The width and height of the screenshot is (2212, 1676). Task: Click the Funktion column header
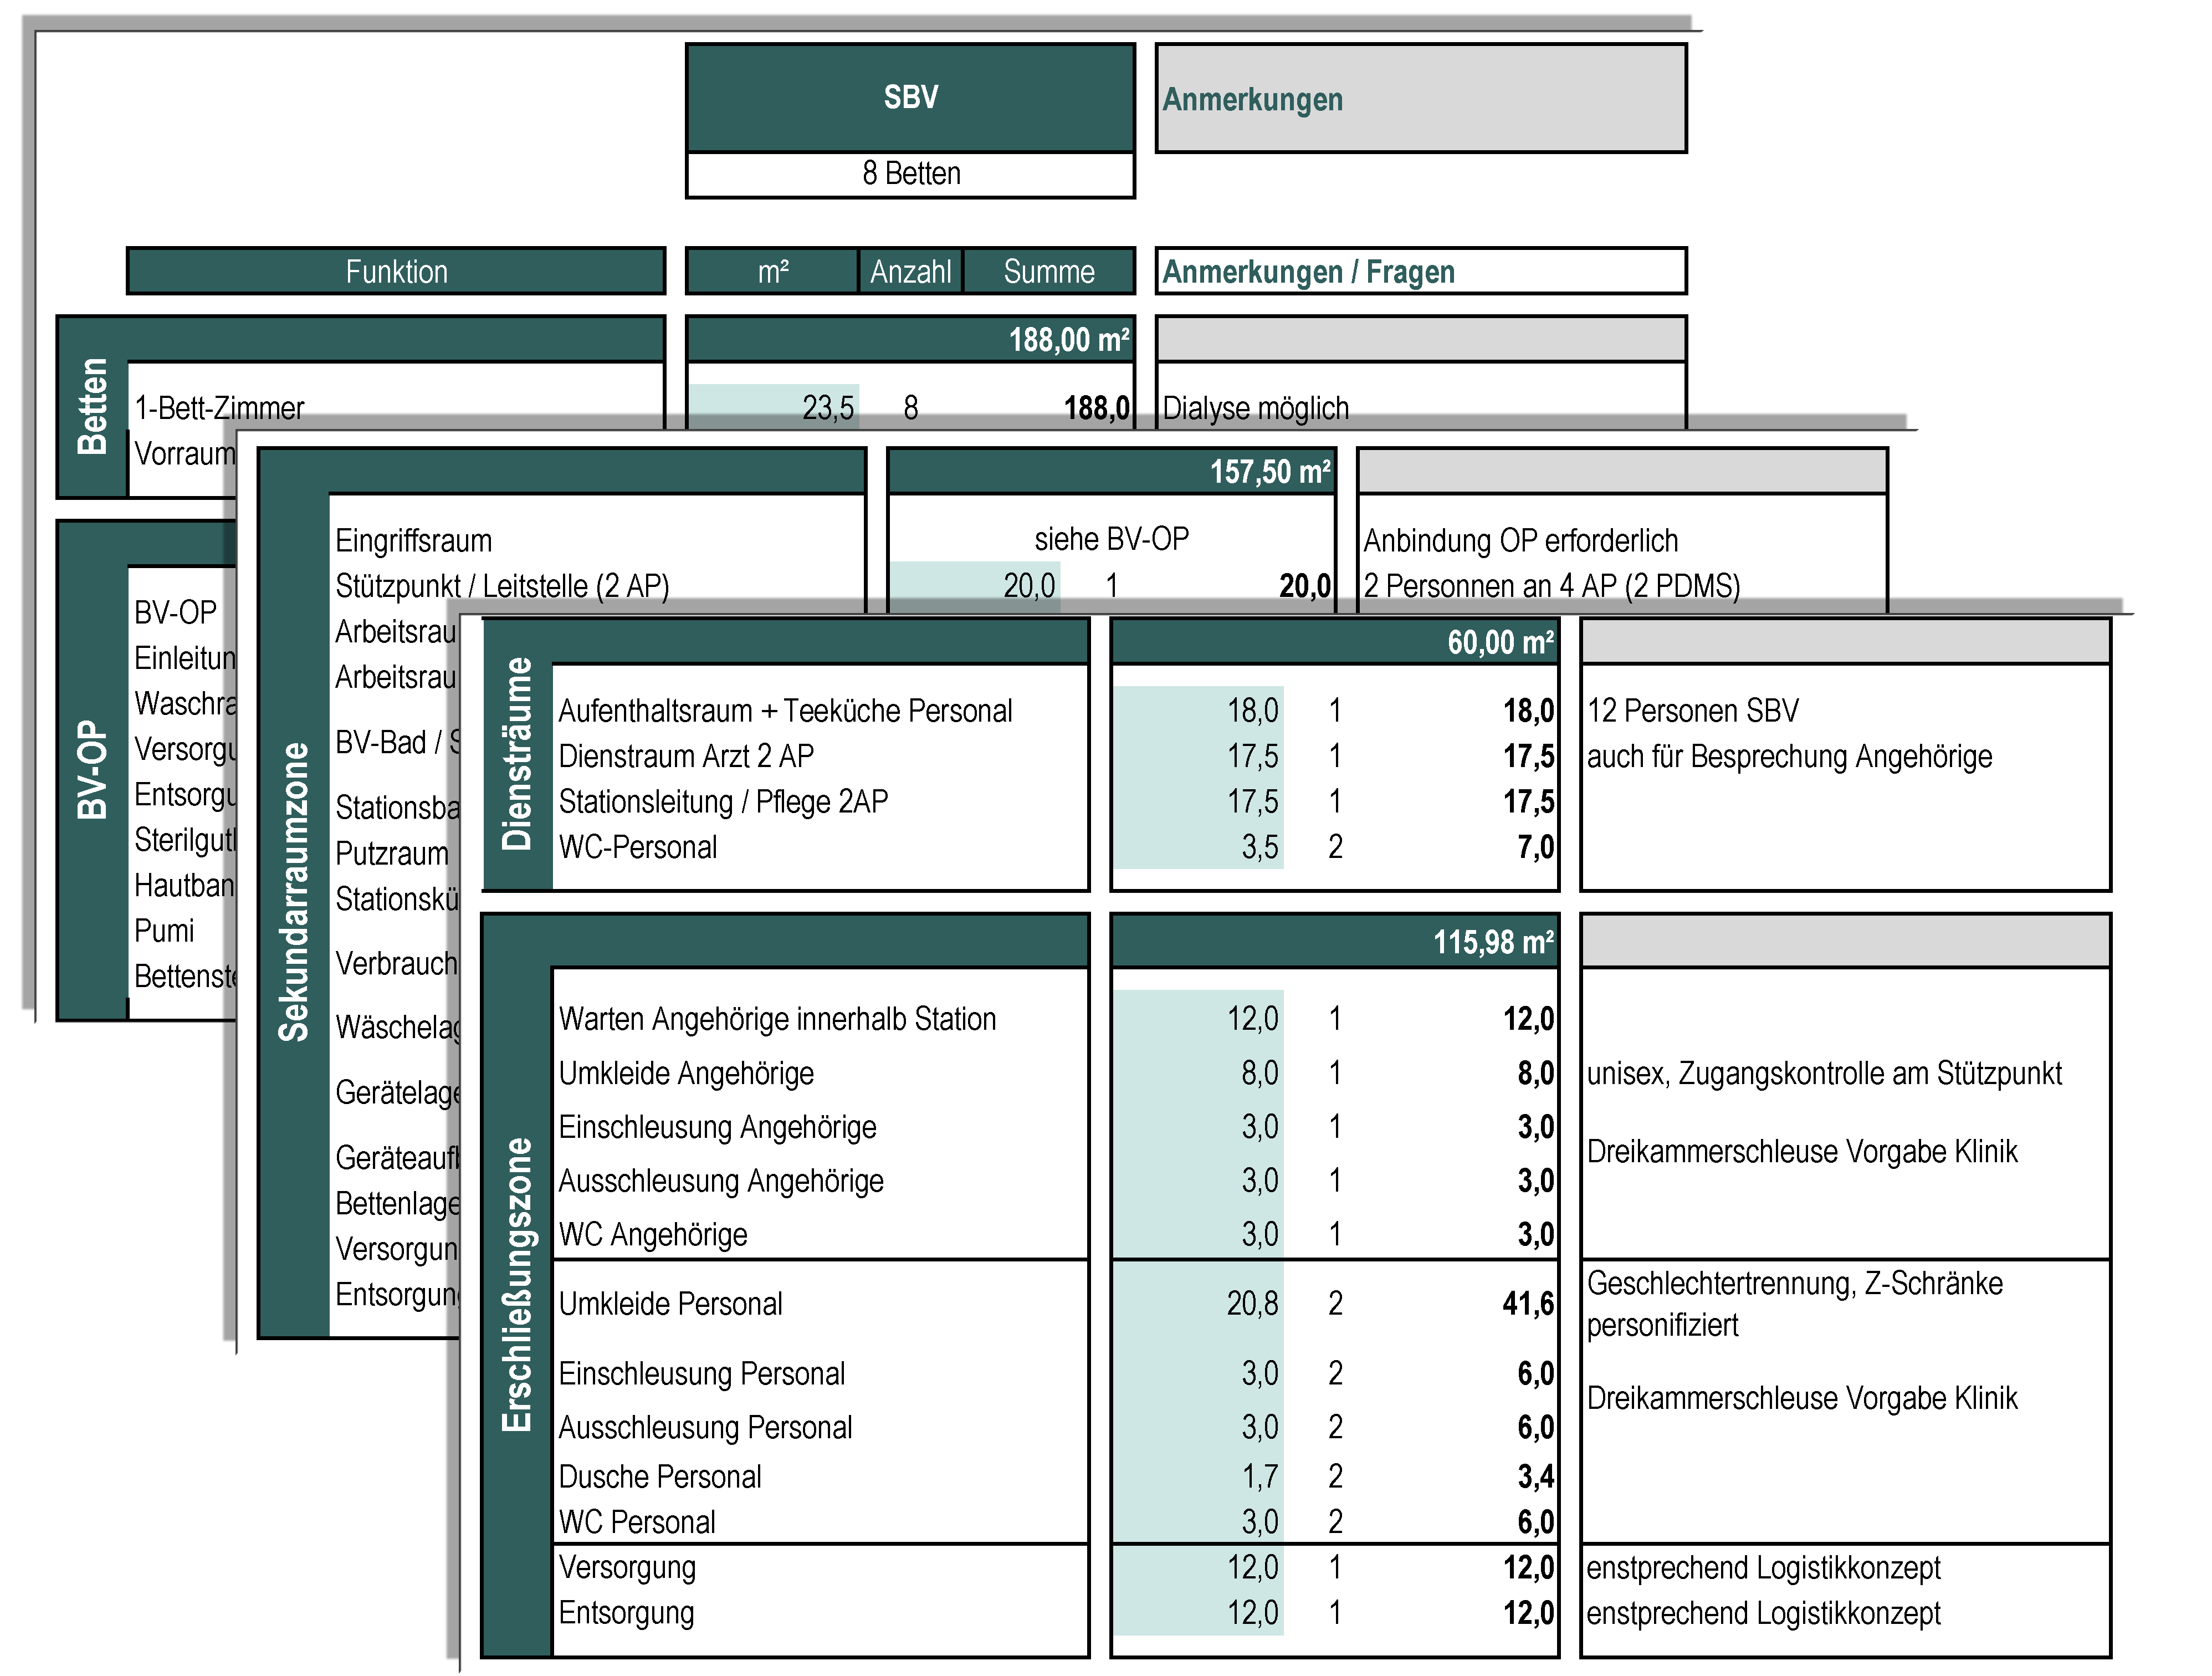(x=396, y=271)
